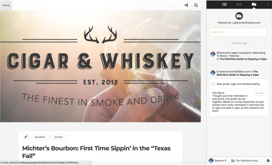Open The Definitive Guid... project in footer

tap(245, 160)
